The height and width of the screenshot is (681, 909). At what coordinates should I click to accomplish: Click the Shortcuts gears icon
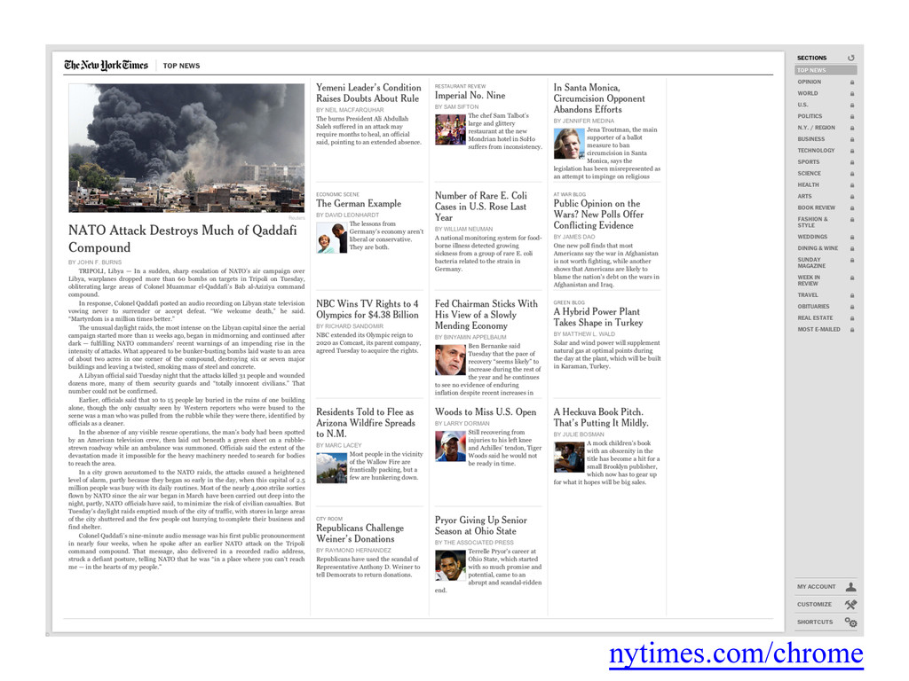[850, 622]
